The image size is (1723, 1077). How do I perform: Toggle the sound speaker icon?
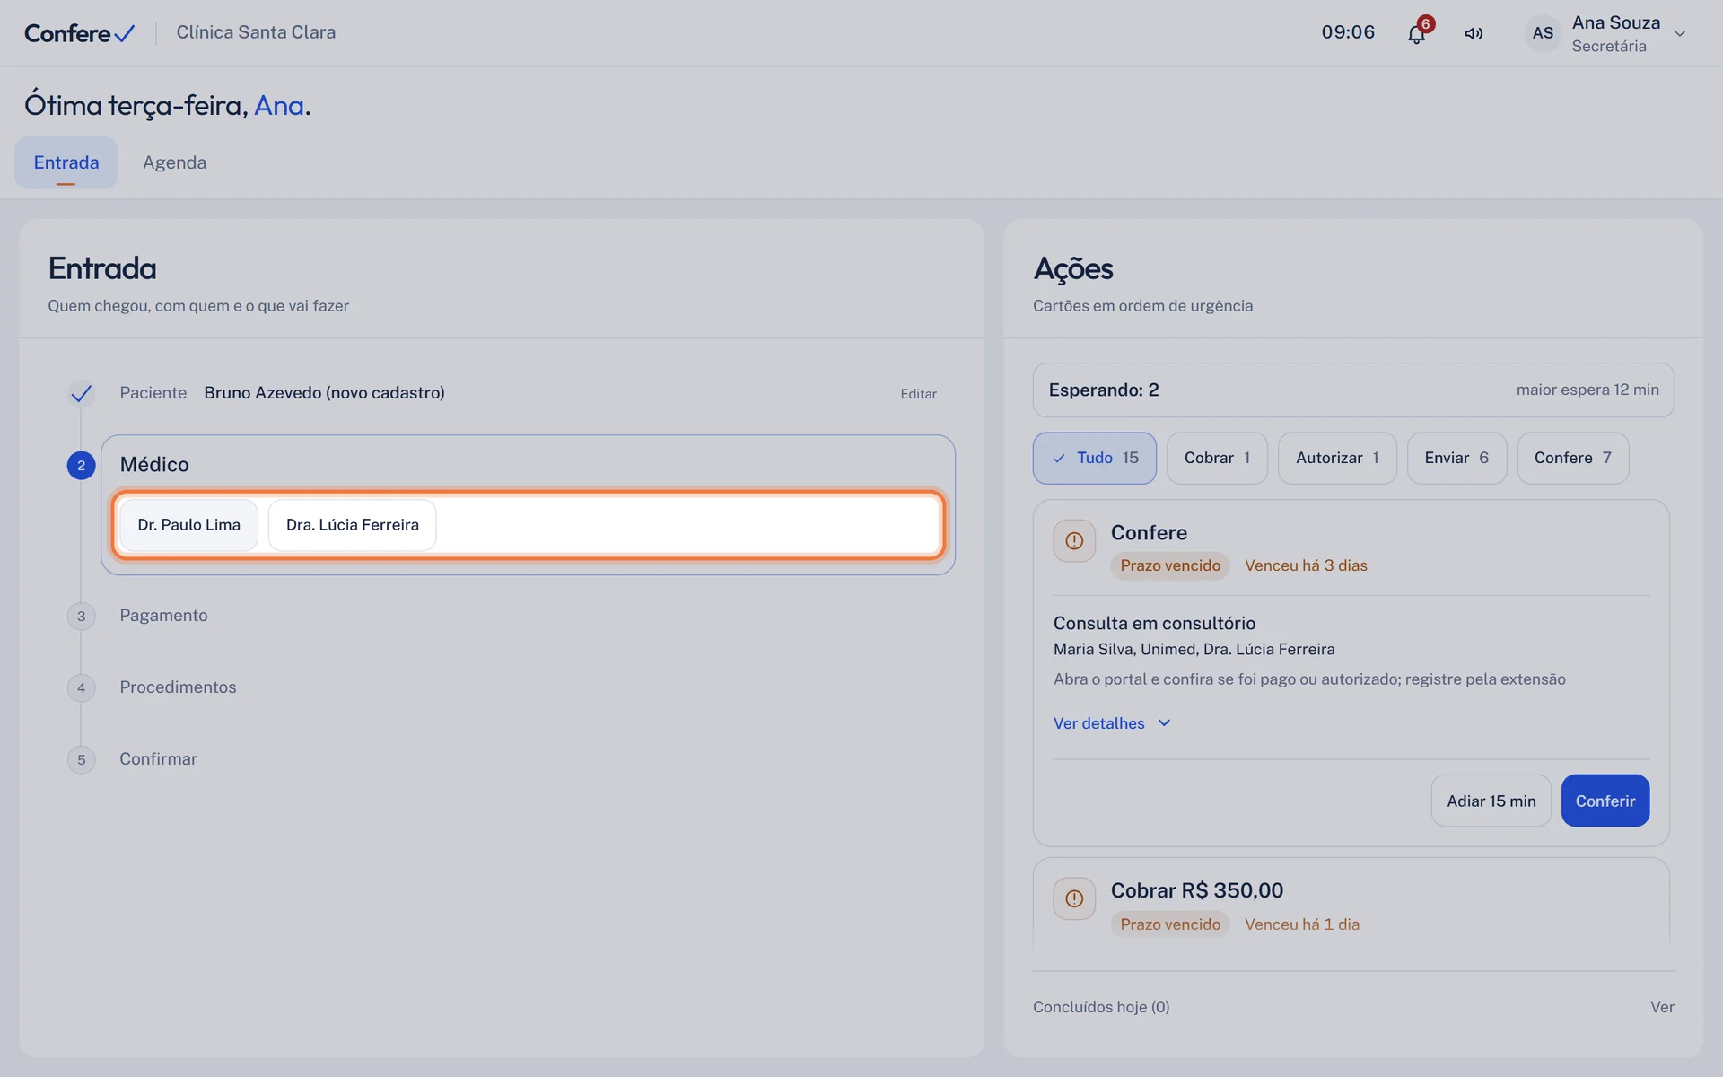[x=1474, y=34]
